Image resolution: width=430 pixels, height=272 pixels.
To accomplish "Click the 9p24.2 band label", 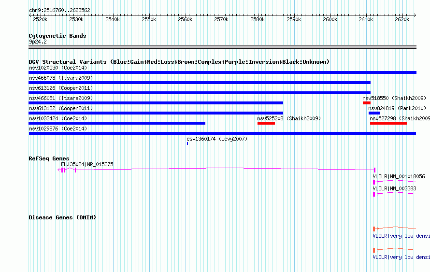I will coord(38,42).
